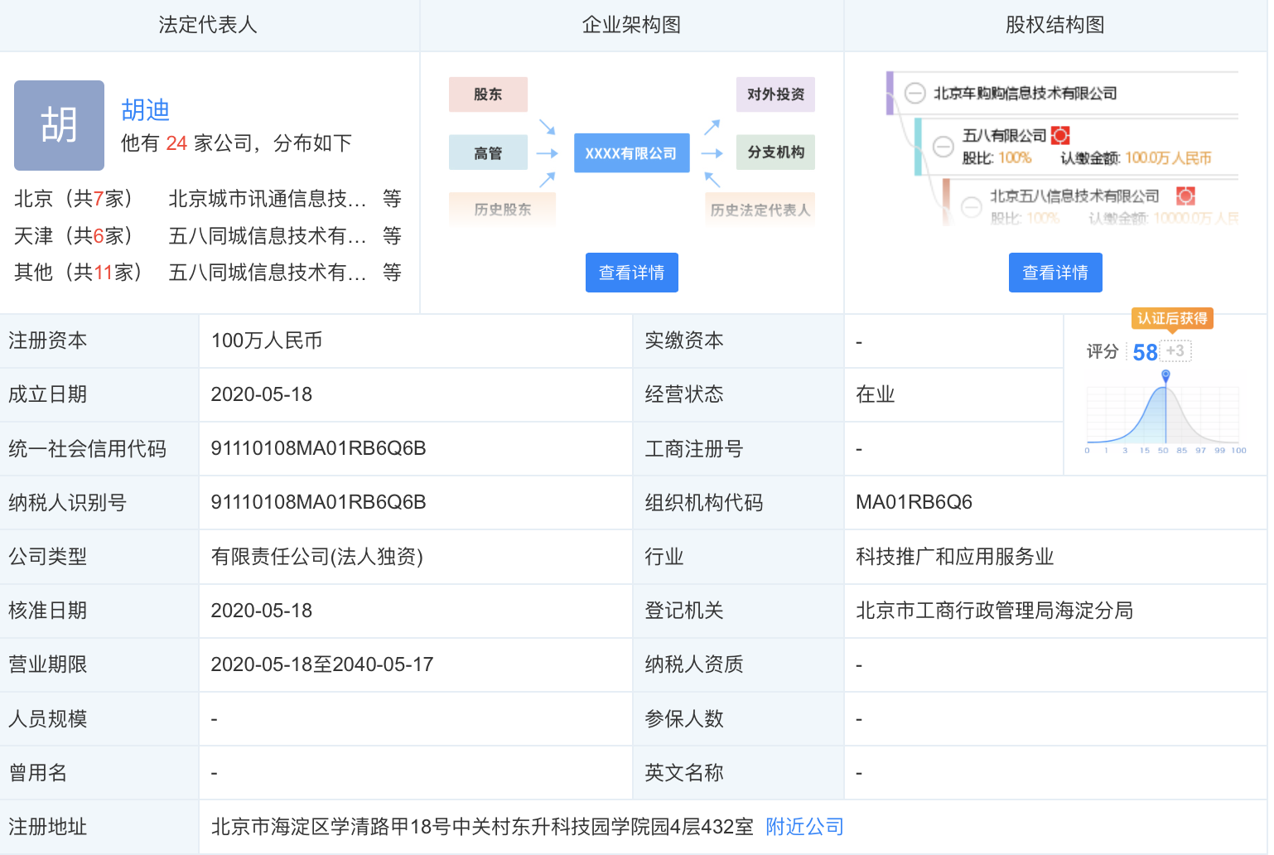Switch to the 股权结构图 section header
1274x855 pixels.
tap(1055, 24)
